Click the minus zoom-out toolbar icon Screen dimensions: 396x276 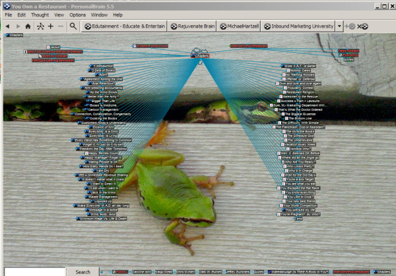[x=61, y=26]
